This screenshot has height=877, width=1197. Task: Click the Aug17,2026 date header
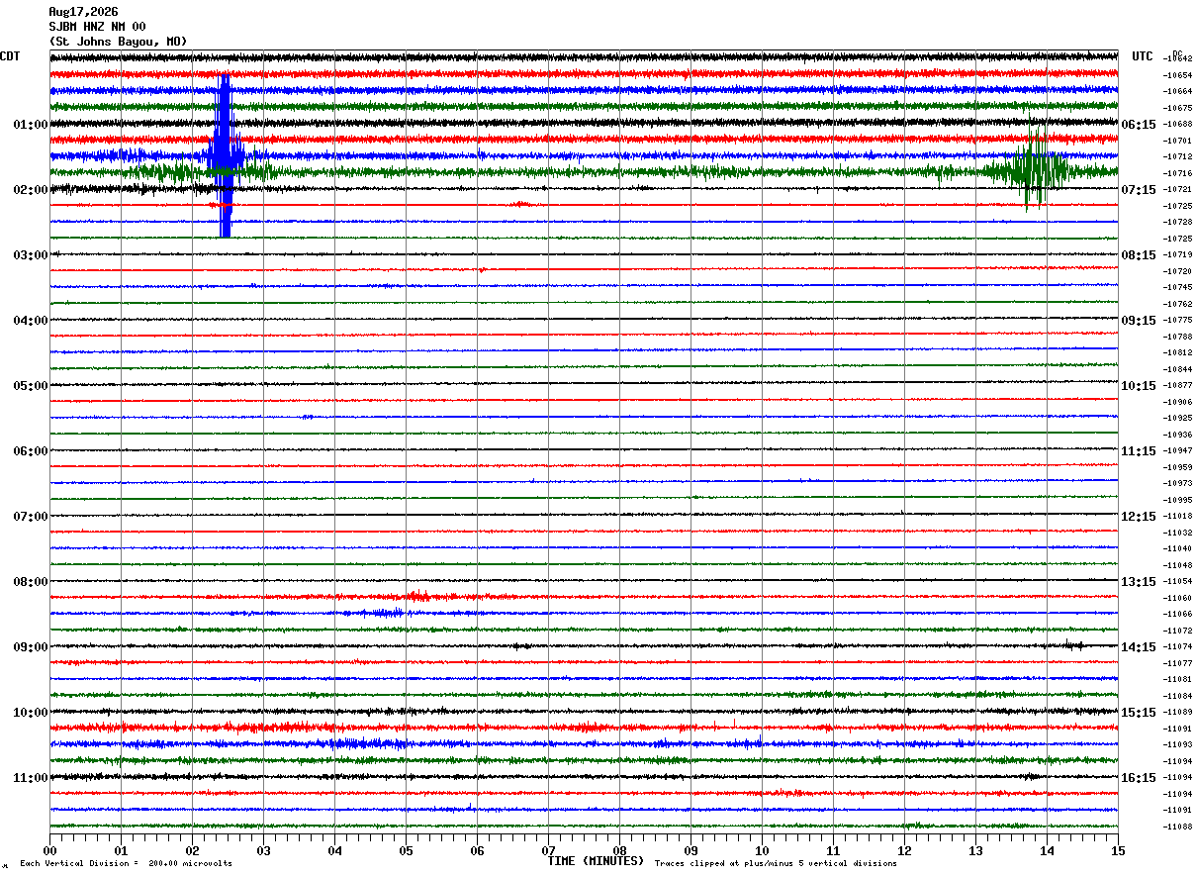coord(83,12)
